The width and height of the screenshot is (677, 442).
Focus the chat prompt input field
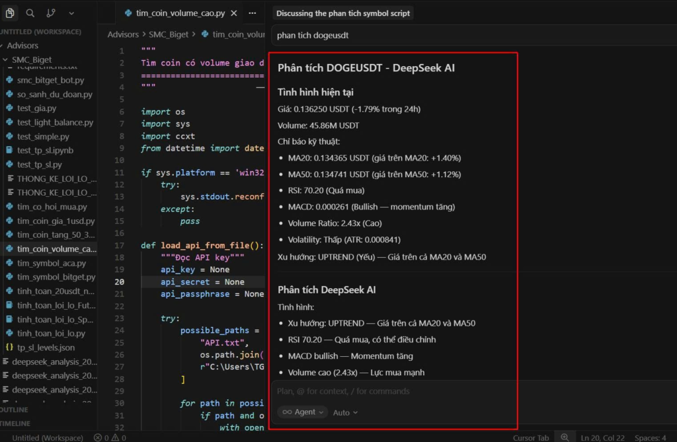393,391
